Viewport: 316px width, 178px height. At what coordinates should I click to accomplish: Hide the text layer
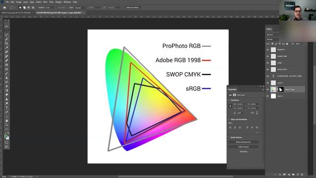click(x=268, y=76)
